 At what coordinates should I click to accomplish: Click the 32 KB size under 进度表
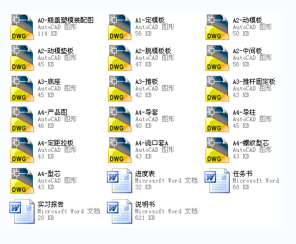(x=143, y=187)
